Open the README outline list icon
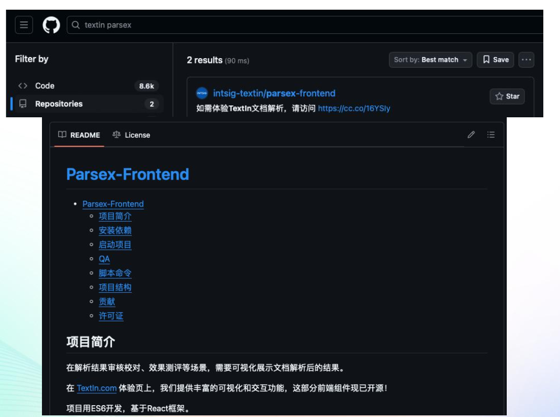Image resolution: width=560 pixels, height=417 pixels. tap(491, 135)
